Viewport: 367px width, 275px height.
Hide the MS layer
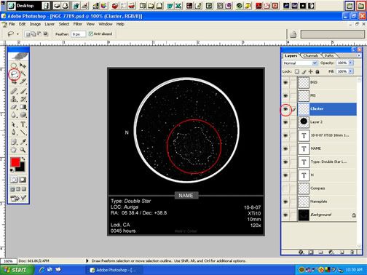(x=285, y=95)
